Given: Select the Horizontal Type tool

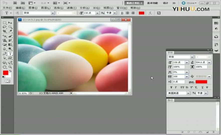Looking at the screenshot, I should [x=10, y=54].
